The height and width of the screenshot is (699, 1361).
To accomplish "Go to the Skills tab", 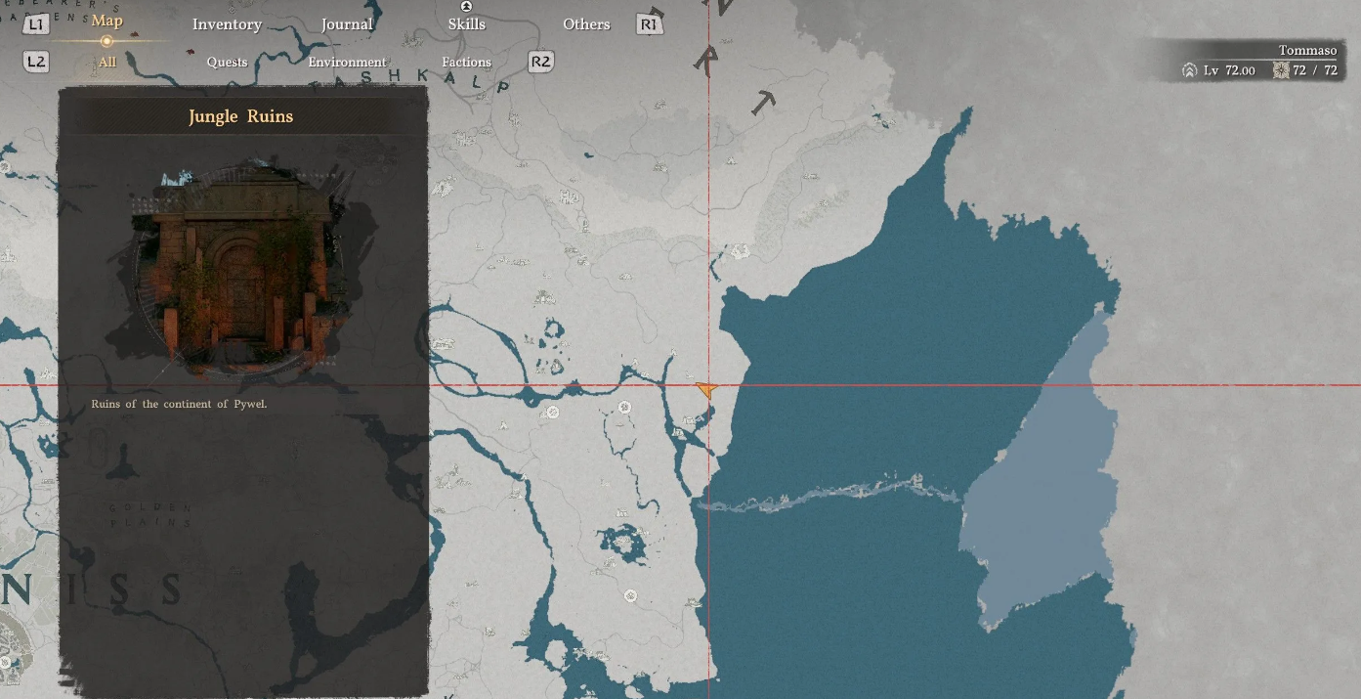I will pos(466,24).
